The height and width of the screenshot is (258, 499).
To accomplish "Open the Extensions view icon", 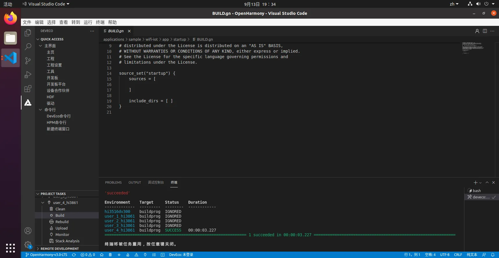I will pyautogui.click(x=28, y=89).
